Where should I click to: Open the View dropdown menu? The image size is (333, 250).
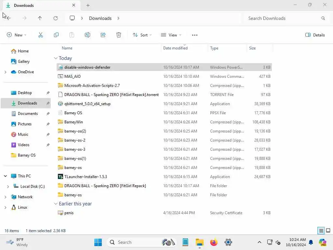171,35
